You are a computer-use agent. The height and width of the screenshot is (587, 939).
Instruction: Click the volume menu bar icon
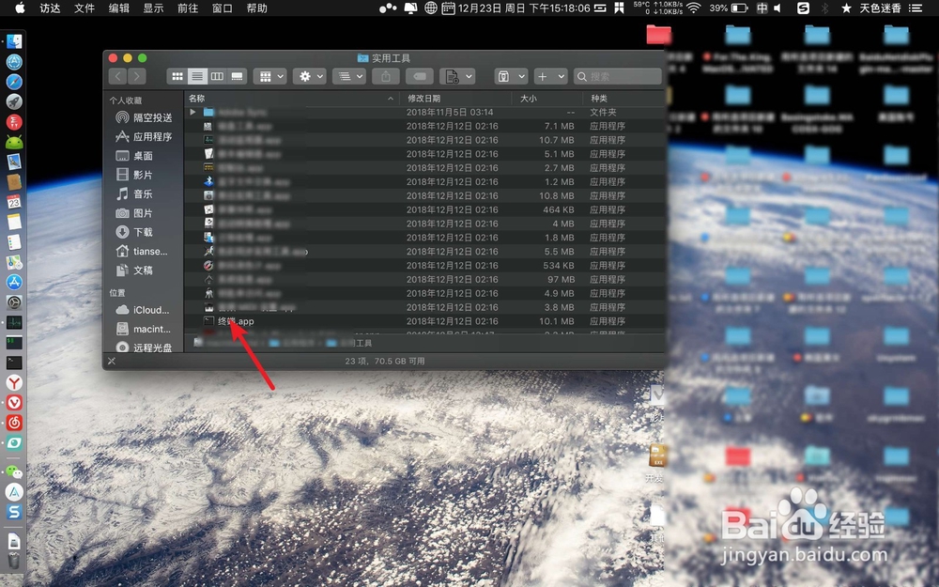point(777,8)
